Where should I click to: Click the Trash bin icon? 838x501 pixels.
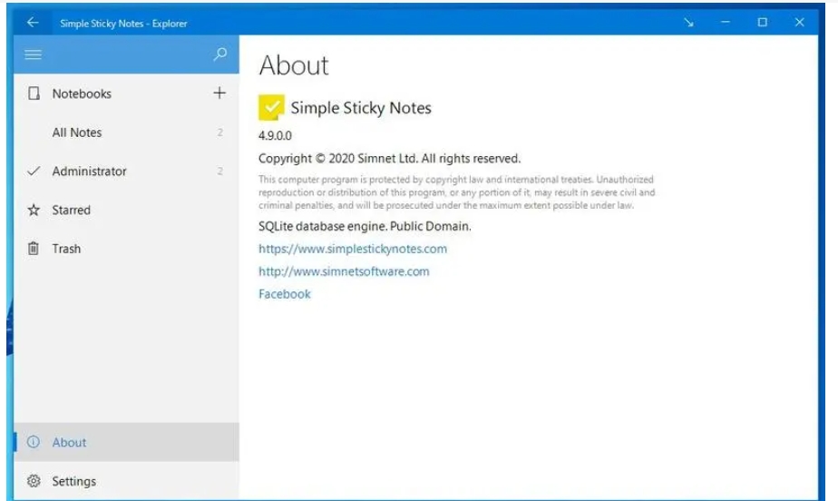point(34,249)
